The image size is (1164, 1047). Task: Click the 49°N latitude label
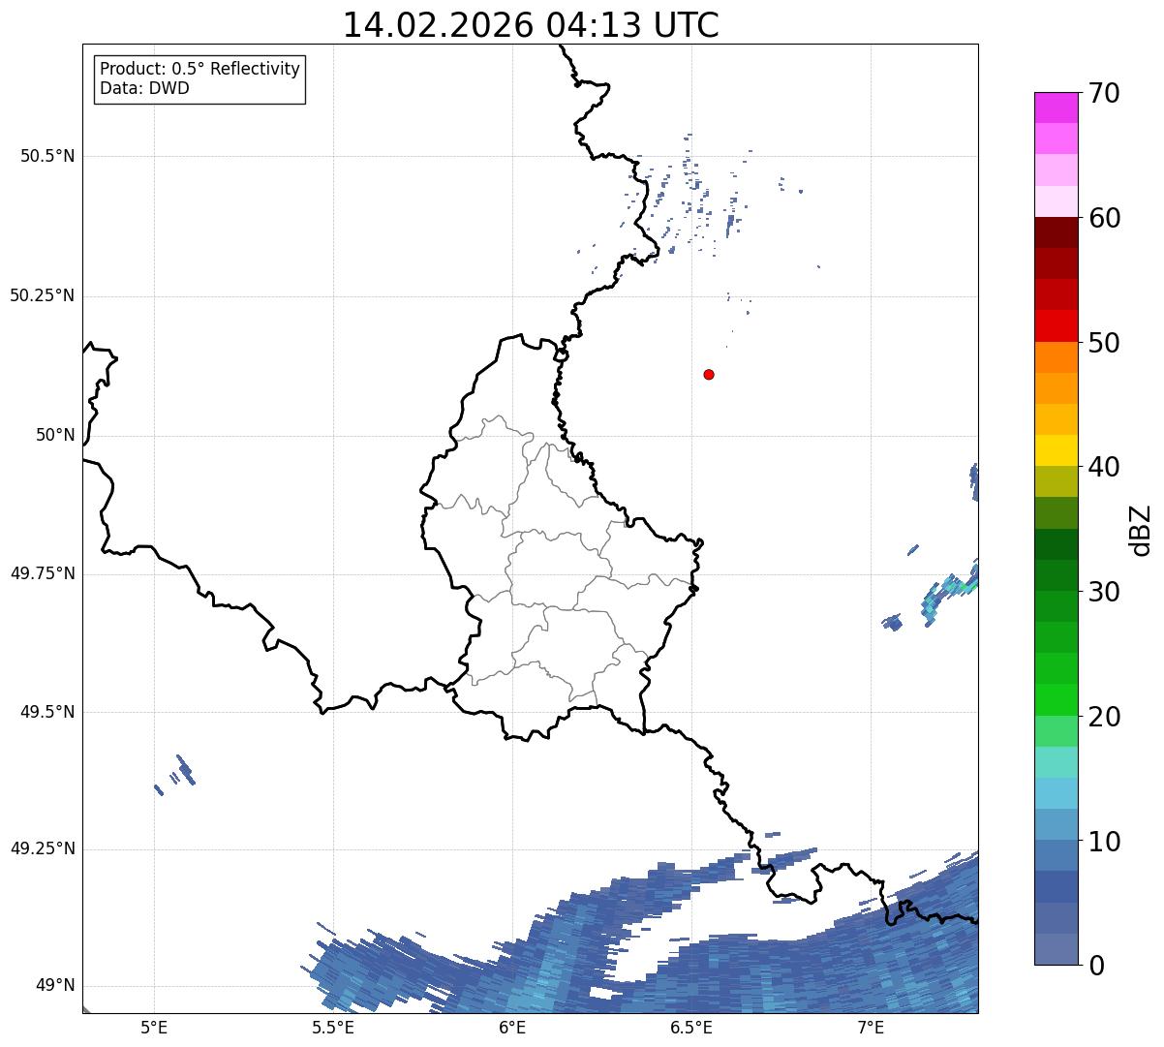click(x=55, y=986)
